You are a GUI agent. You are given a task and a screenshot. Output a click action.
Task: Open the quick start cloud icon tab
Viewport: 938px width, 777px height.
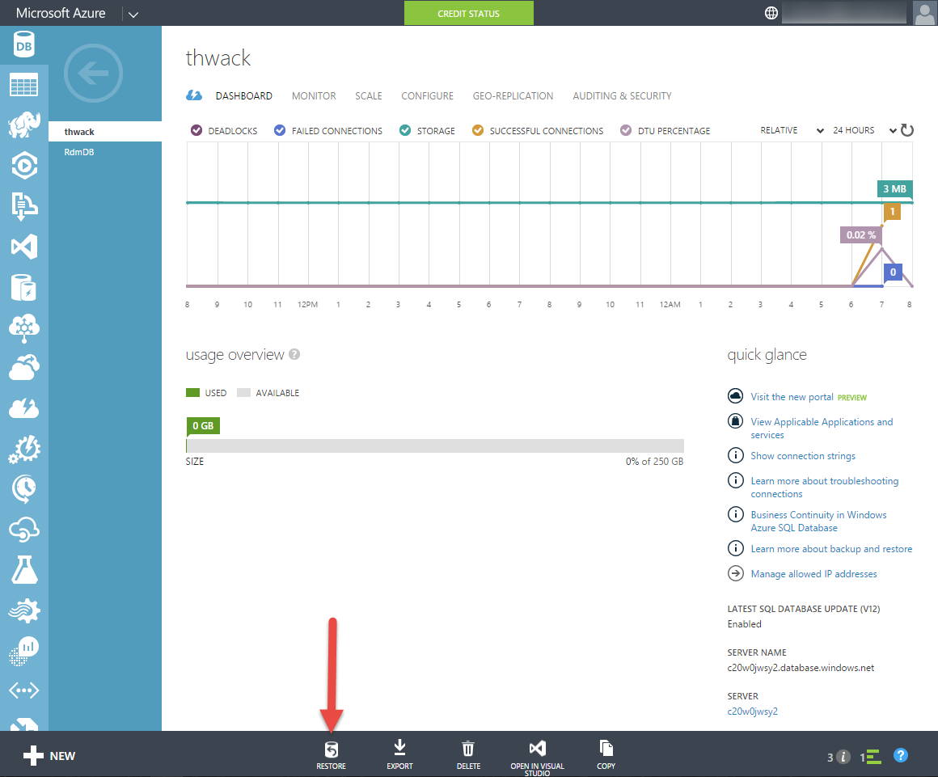pyautogui.click(x=194, y=95)
